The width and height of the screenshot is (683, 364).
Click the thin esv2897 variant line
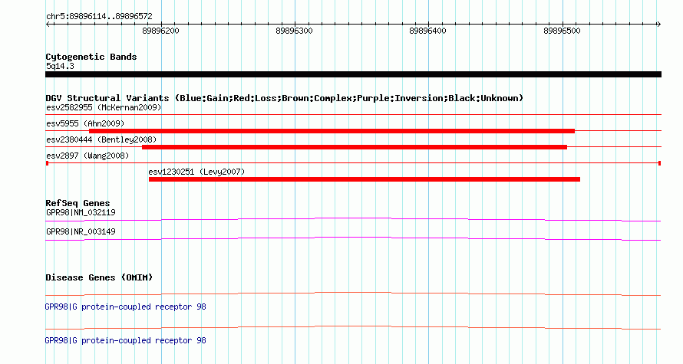click(x=353, y=163)
